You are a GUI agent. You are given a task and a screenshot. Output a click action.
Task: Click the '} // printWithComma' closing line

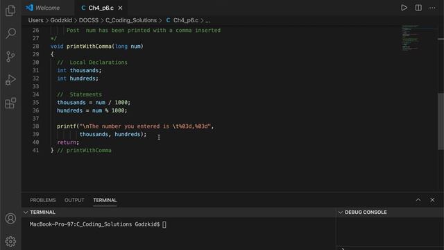(81, 150)
